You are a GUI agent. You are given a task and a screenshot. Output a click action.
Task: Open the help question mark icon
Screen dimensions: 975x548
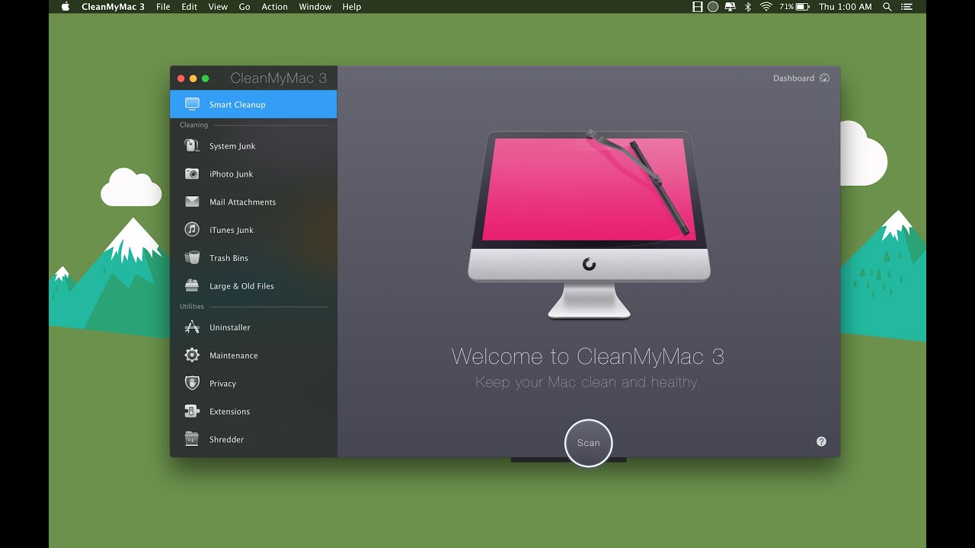(x=821, y=441)
